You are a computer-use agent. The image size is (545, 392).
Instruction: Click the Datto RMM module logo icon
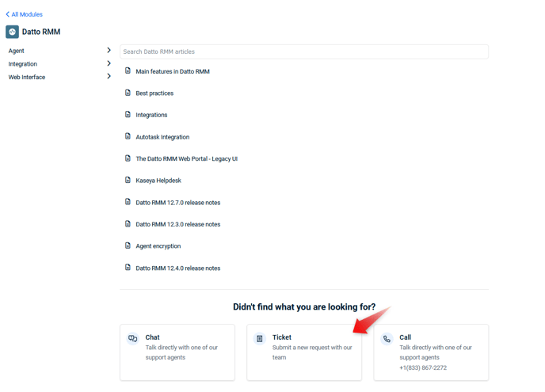click(x=12, y=32)
